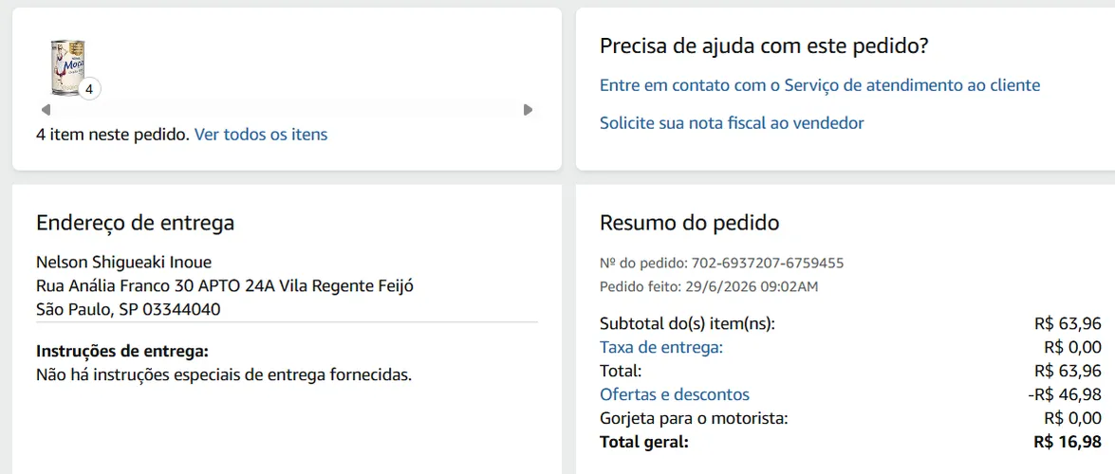This screenshot has height=474, width=1115.
Task: Open Ver todos os itens link
Action: (261, 135)
